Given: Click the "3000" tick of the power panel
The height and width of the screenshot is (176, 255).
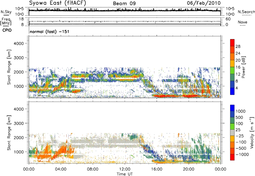Looking at the screenshot, I should 19,58.
